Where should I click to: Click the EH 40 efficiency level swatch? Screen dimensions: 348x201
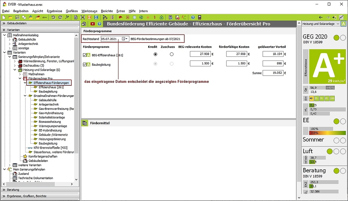pos(311,98)
